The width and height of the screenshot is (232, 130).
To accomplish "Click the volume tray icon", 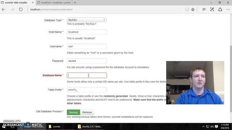I will [x=212, y=126].
